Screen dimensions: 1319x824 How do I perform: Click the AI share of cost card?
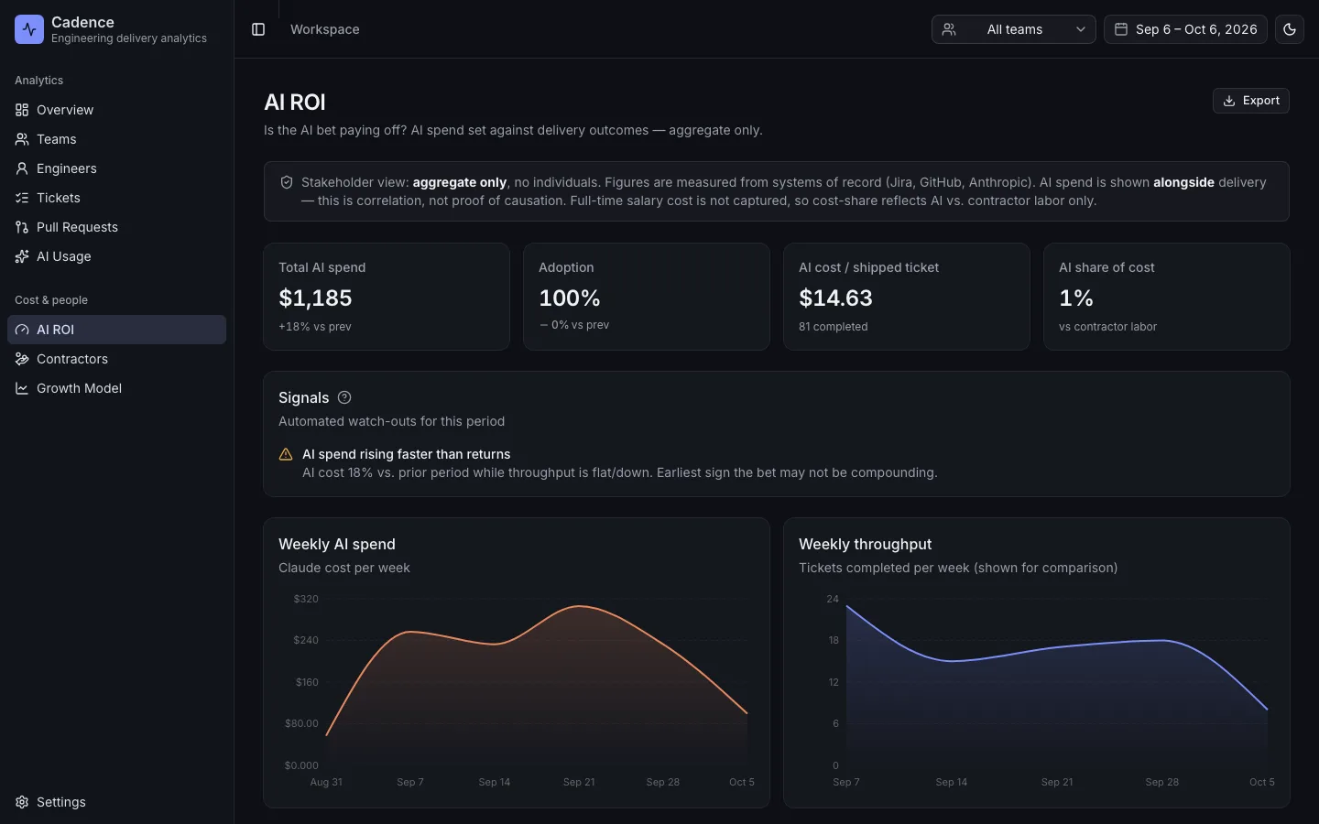1167,297
